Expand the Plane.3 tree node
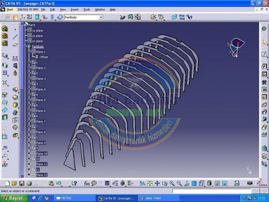Image resolution: width=269 pixels, height=202 pixels. point(29,78)
